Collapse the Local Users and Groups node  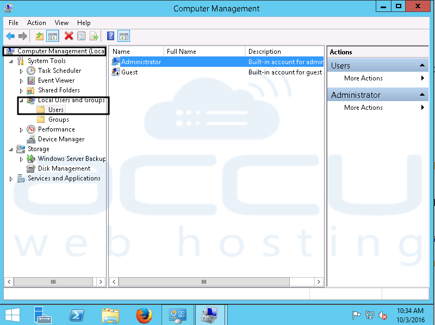pyautogui.click(x=21, y=101)
